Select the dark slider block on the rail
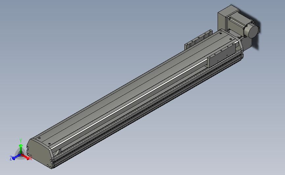The width and height of the screenshot is (285, 175). point(222,55)
